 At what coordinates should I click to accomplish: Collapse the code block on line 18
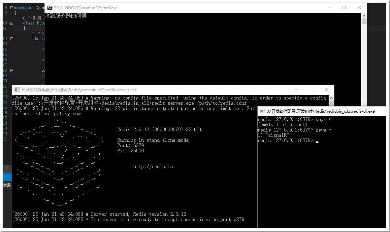click(x=12, y=70)
